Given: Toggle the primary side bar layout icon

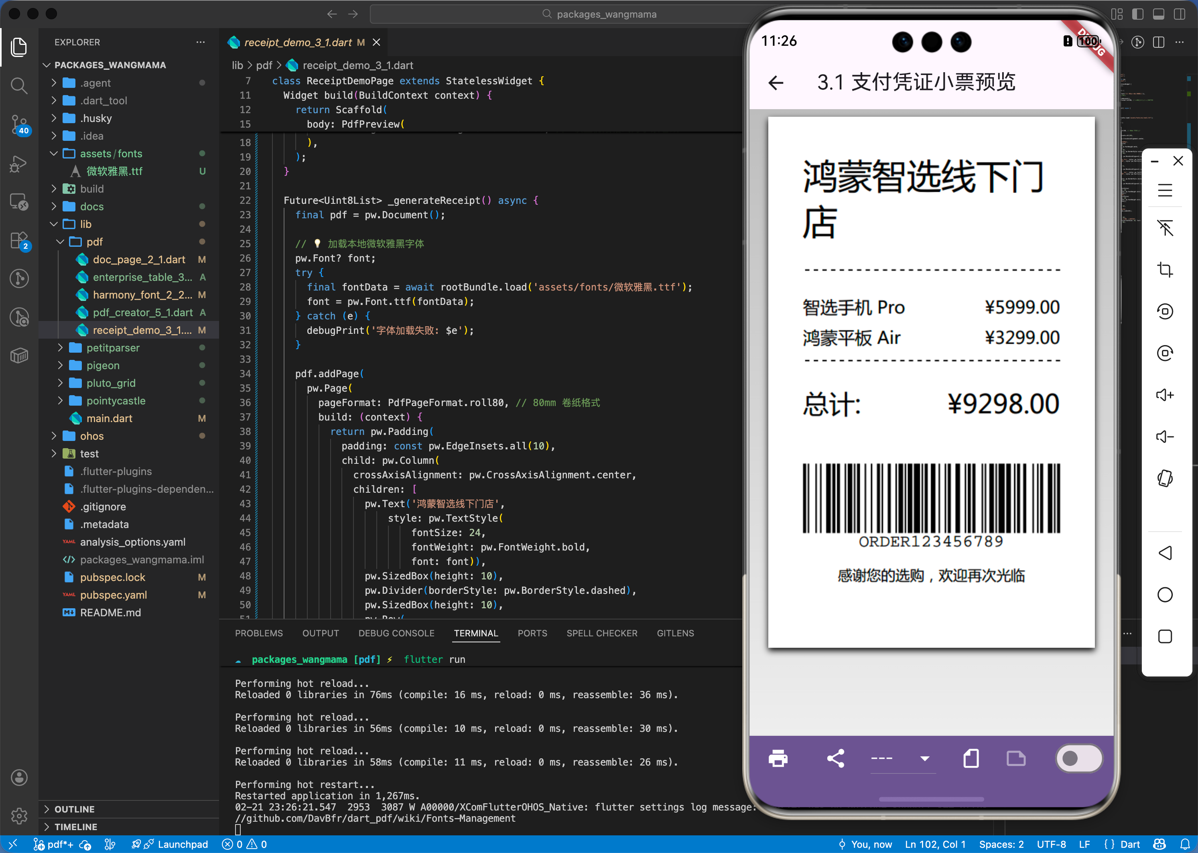Looking at the screenshot, I should [x=1137, y=14].
